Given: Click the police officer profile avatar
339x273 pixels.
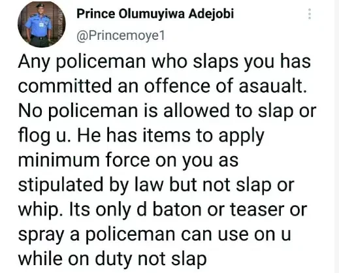Looking at the screenshot, I should 41,24.
